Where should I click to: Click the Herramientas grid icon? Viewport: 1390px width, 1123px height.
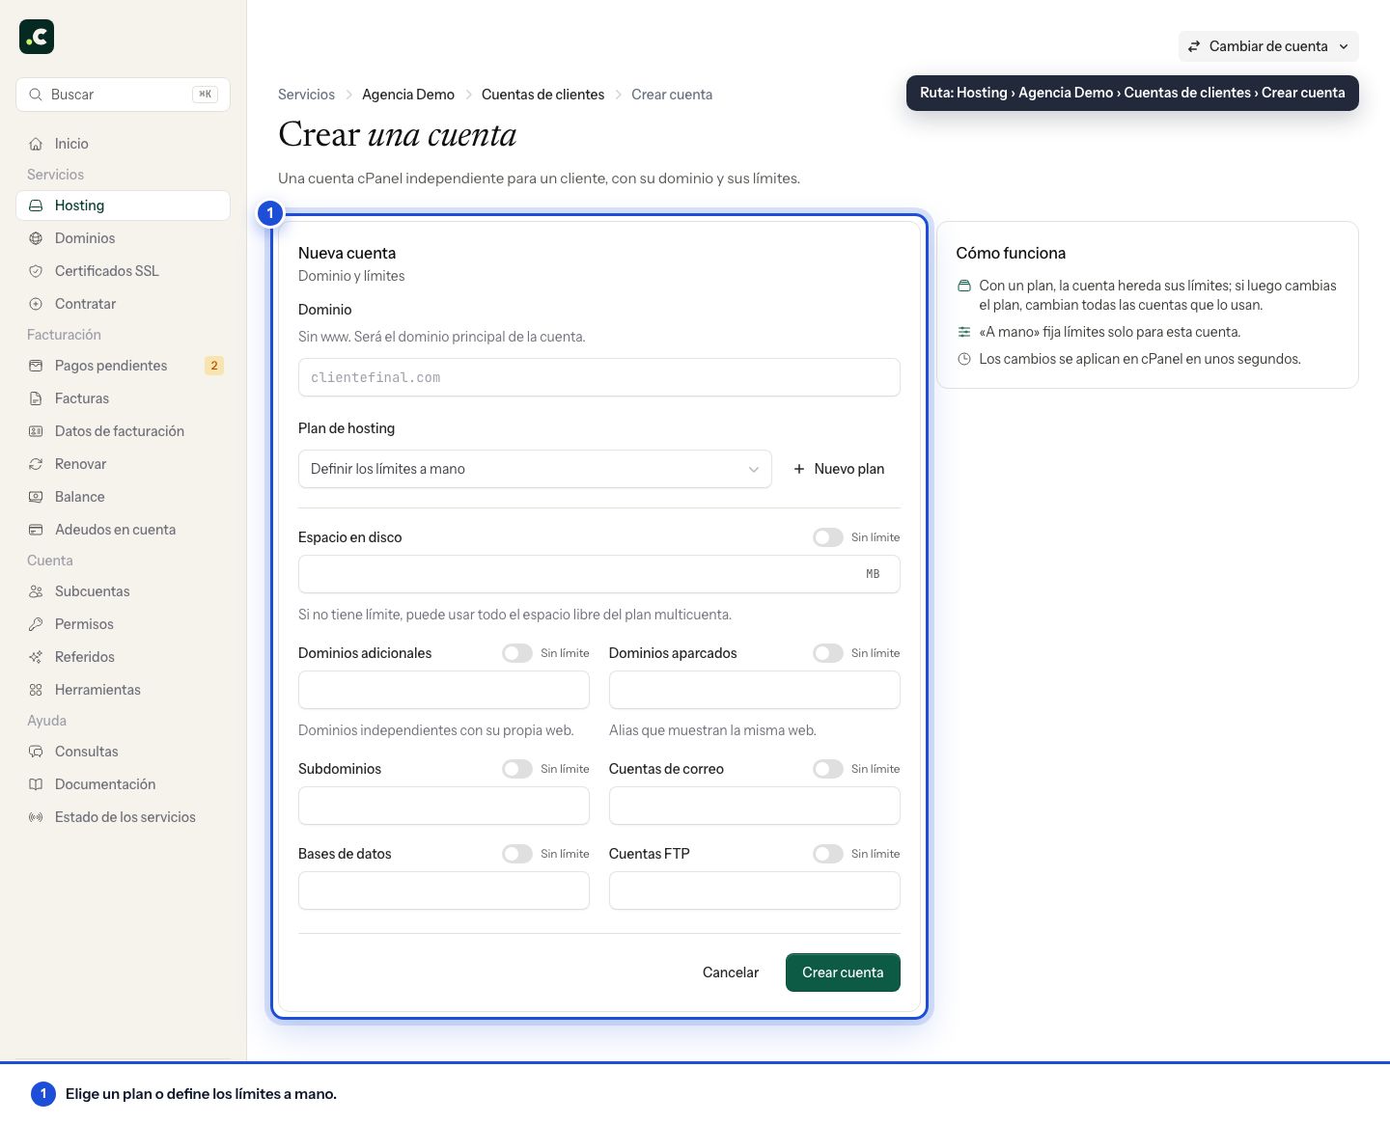point(36,690)
